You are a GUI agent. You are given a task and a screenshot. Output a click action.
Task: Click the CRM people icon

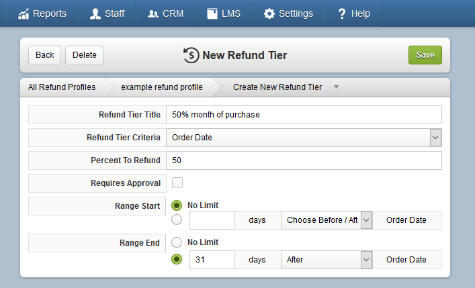(x=153, y=14)
